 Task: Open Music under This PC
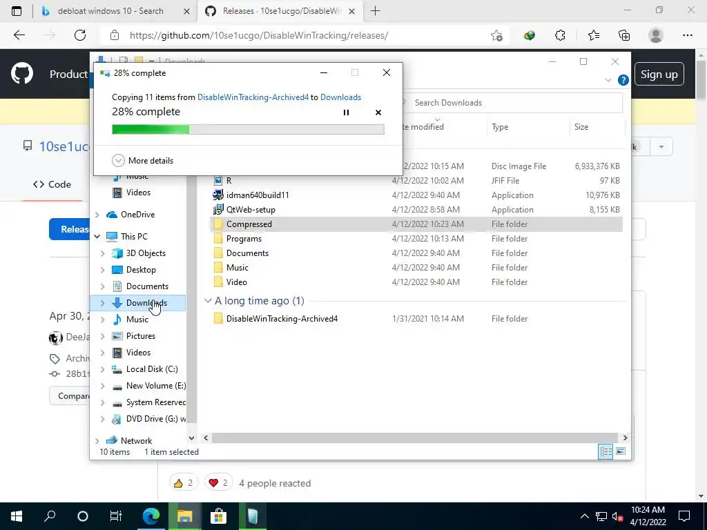coord(137,319)
